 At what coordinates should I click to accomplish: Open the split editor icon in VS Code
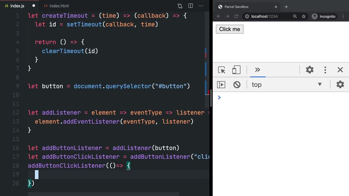(190, 6)
